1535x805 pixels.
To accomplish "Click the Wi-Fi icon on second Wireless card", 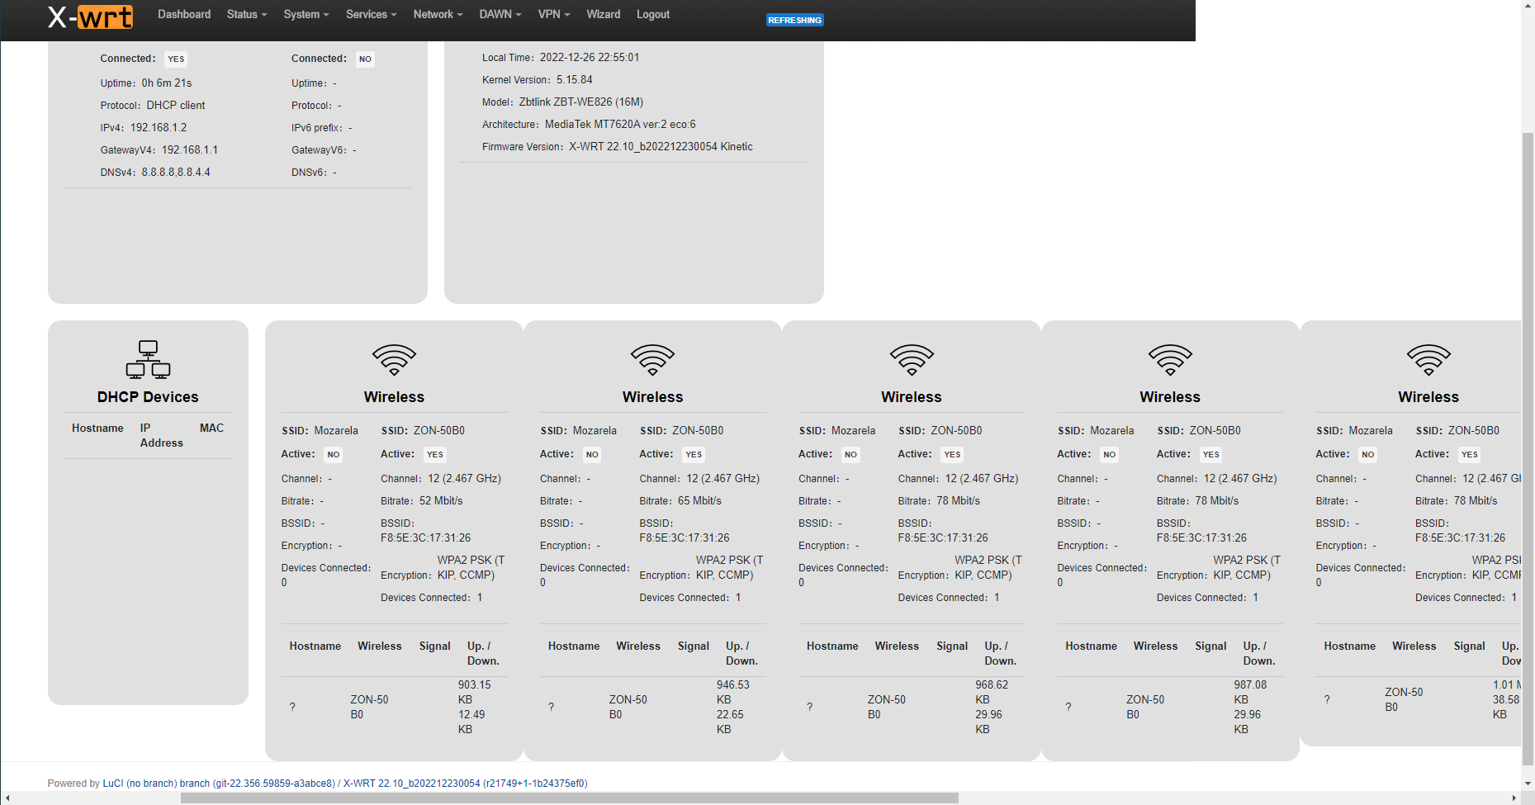I will (652, 359).
